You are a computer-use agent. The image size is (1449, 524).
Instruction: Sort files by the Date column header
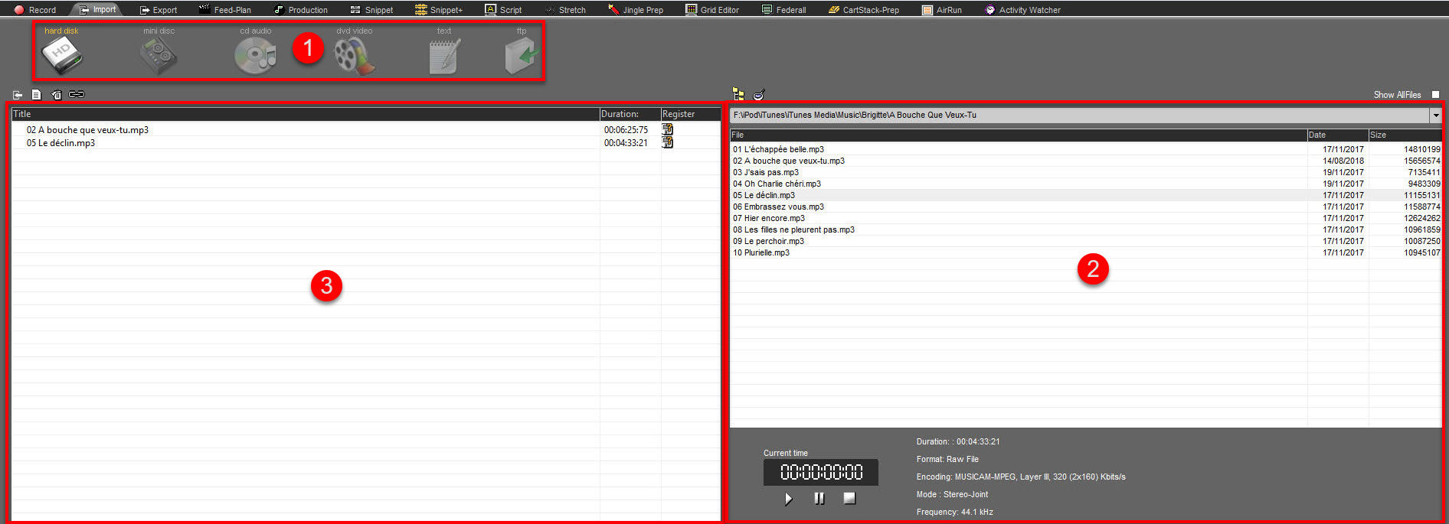tap(1337, 135)
